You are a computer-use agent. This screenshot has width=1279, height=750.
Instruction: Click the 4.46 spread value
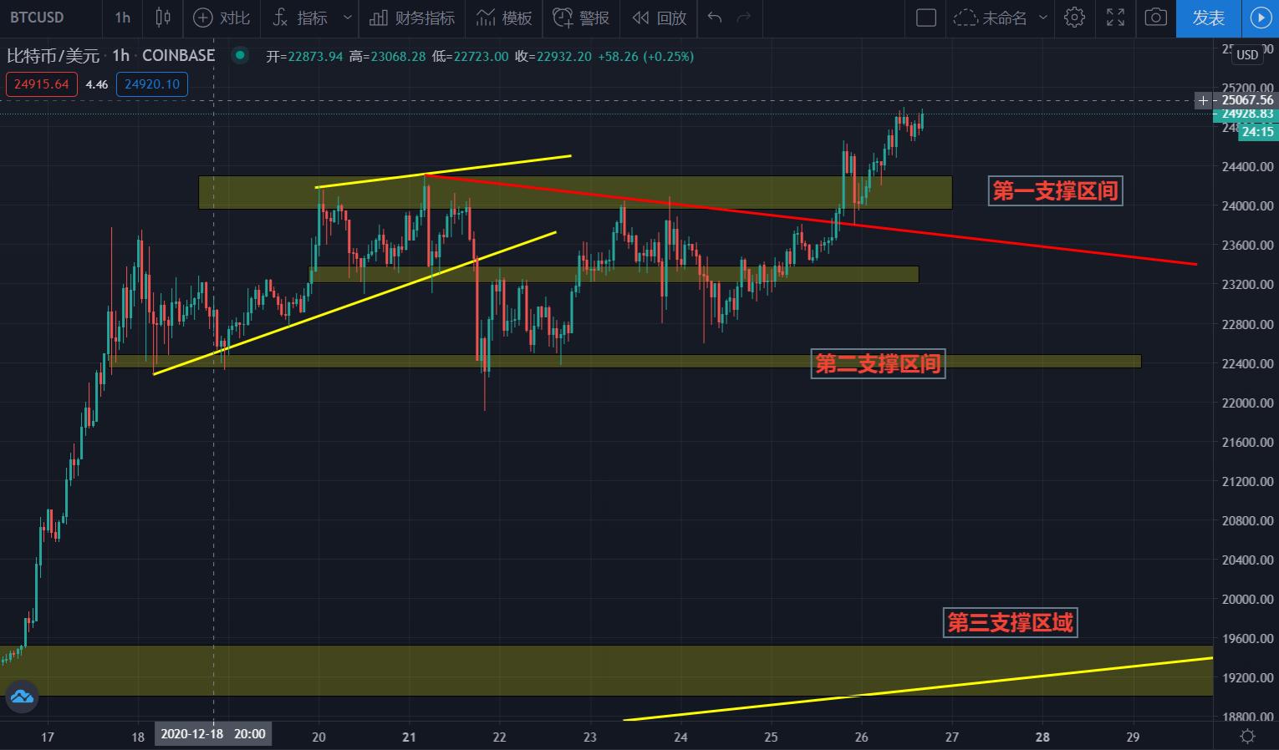click(x=97, y=84)
